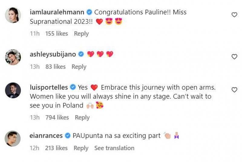
Task: Reply to ashleysubijano's hearts comment
Action: 79,67
